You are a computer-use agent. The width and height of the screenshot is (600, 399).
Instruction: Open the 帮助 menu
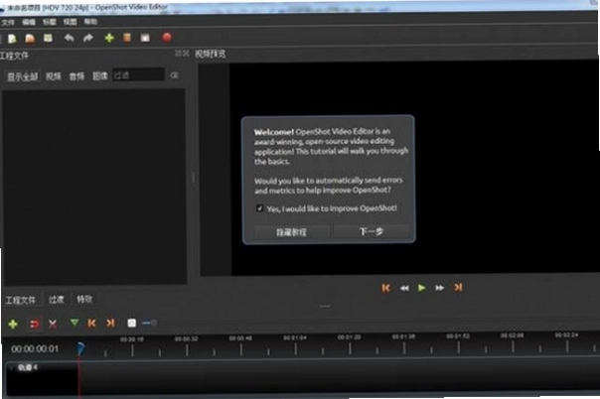pyautogui.click(x=90, y=22)
